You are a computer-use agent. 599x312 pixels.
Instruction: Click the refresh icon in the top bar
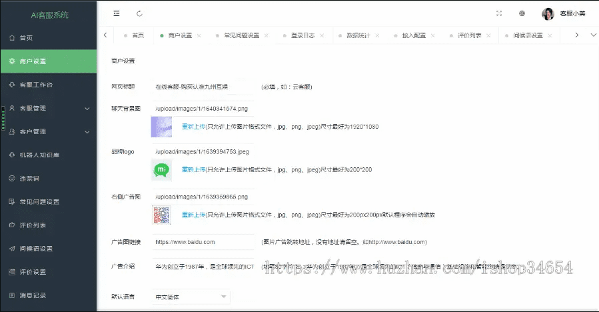coord(139,13)
